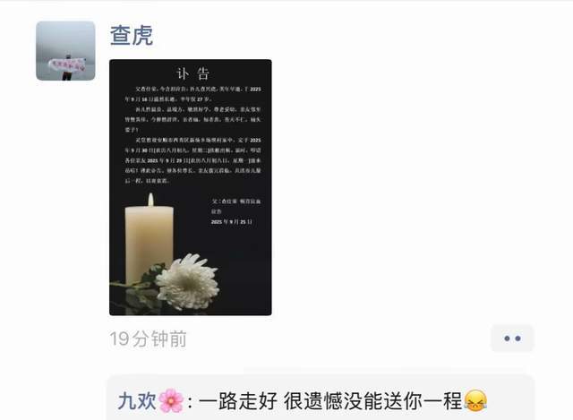This screenshot has width=573, height=420.
Task: Tap the right dot of the two-dot button
Action: (517, 339)
